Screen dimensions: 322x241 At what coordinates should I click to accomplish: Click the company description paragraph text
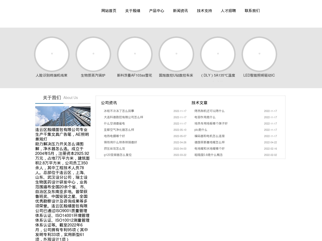point(62,185)
